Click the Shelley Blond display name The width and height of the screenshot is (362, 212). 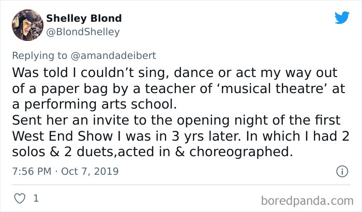pyautogui.click(x=84, y=18)
